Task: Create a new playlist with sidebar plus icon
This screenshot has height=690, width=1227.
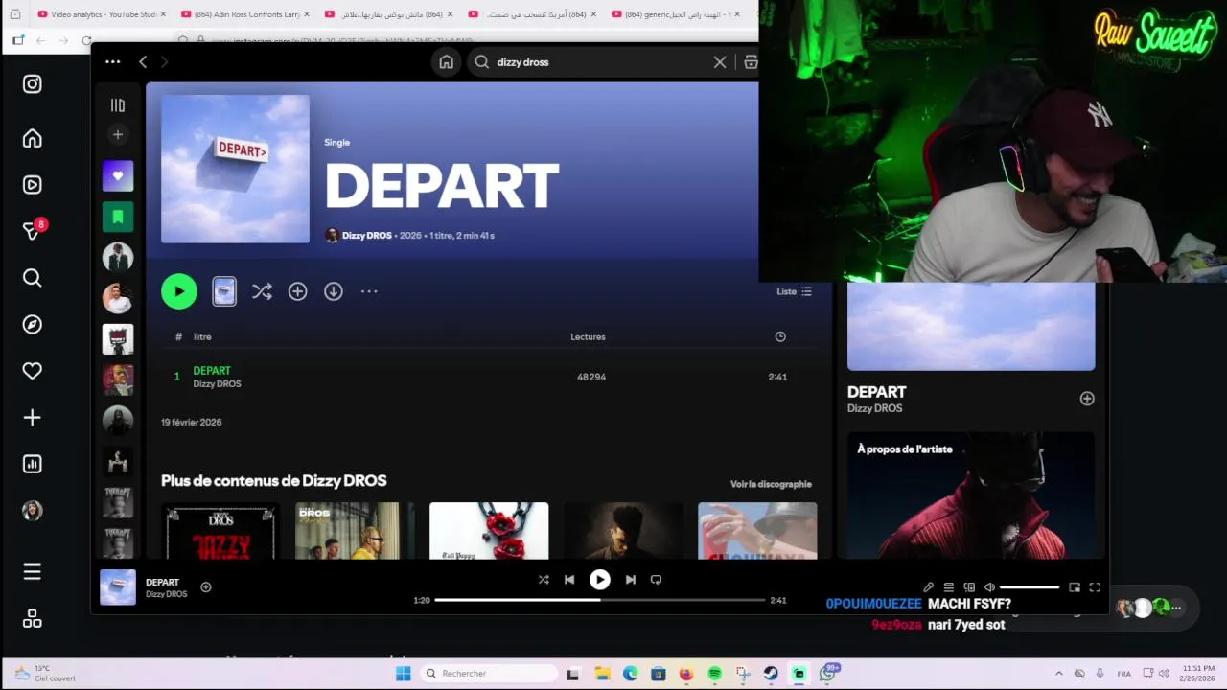Action: (118, 135)
